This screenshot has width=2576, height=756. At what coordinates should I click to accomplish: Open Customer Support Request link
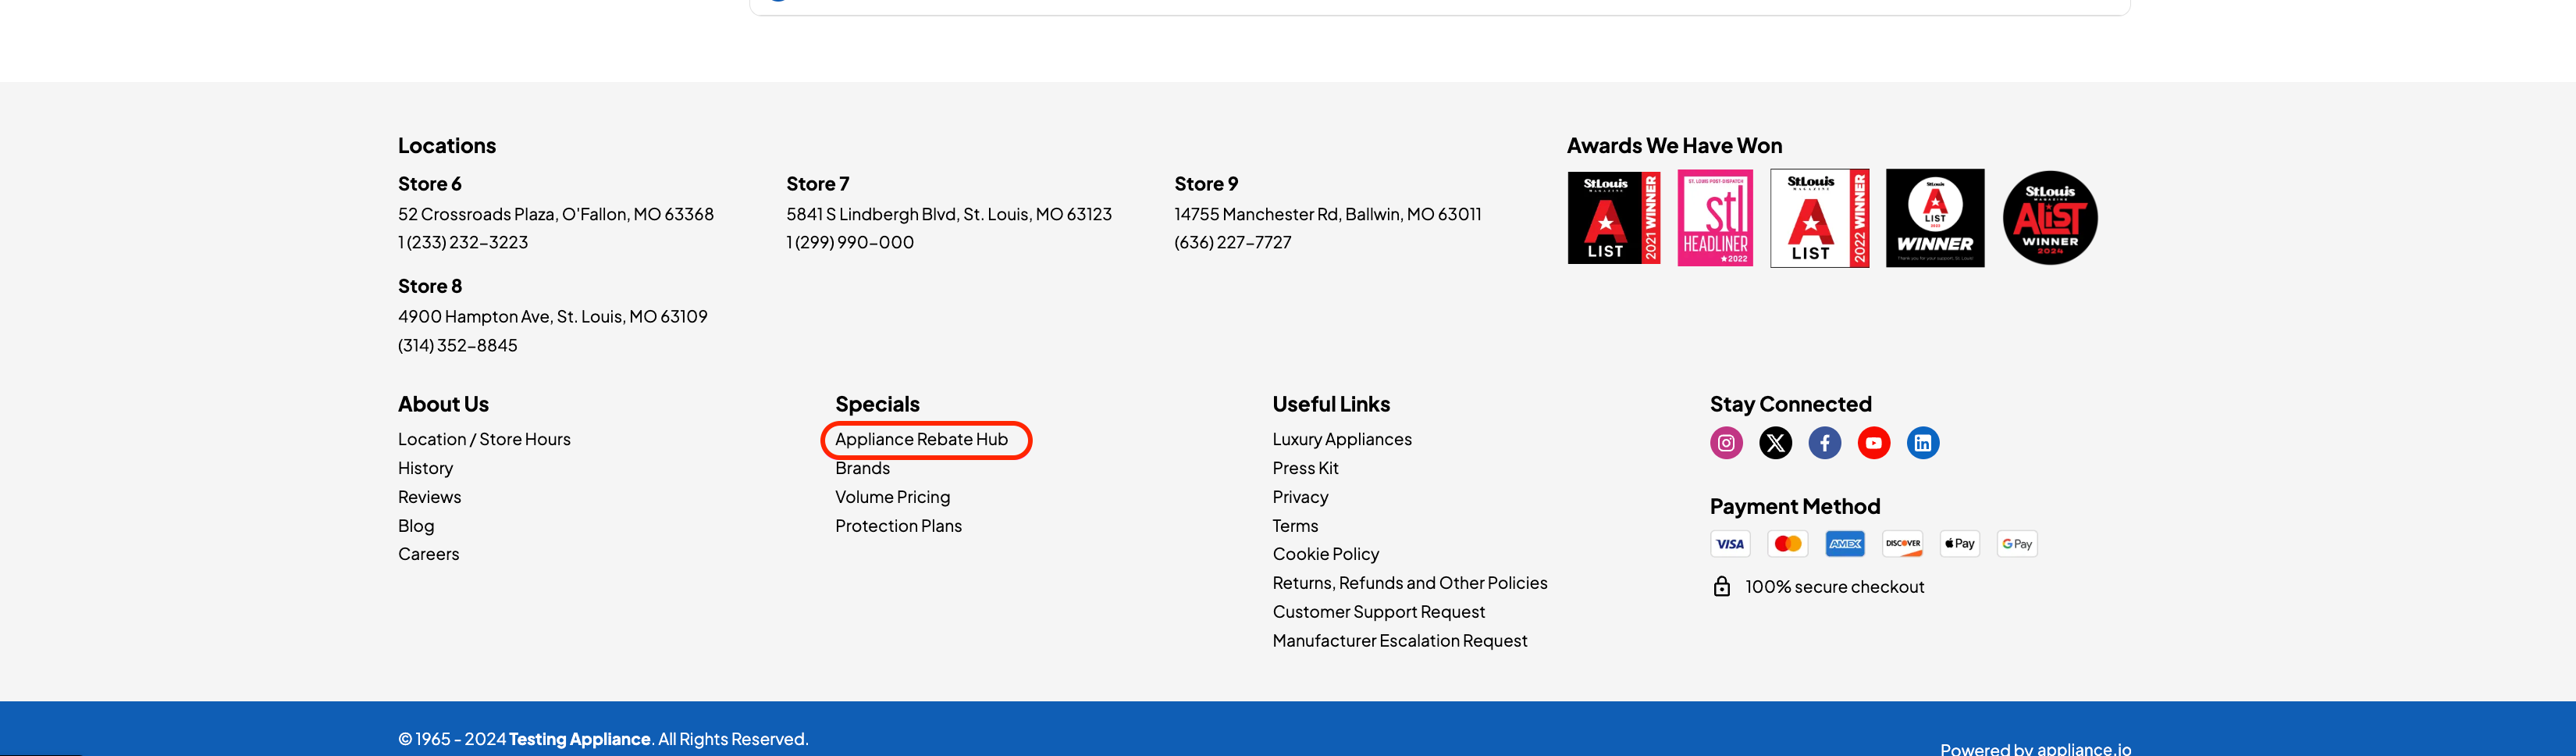[x=1378, y=612]
